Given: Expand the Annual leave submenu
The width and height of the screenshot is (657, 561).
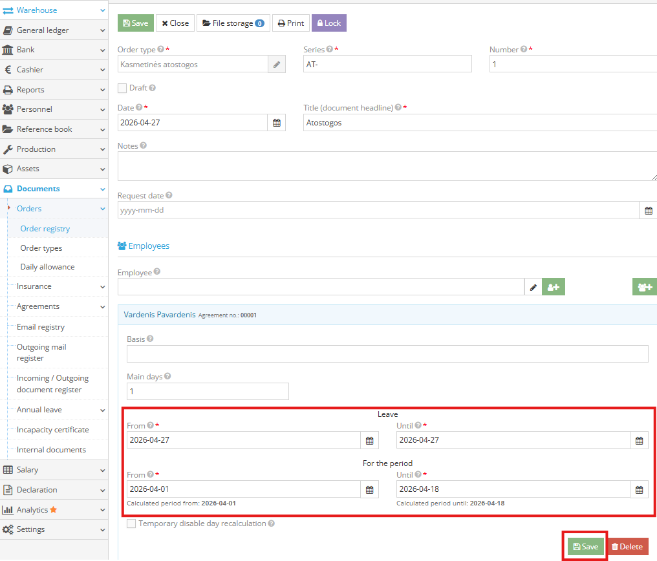Looking at the screenshot, I should (x=58, y=410).
